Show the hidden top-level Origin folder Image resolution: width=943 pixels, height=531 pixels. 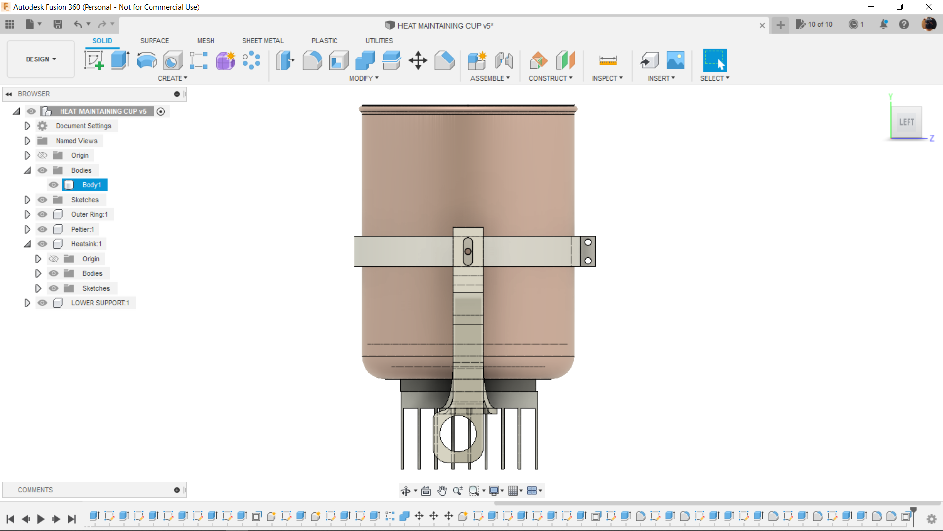42,155
